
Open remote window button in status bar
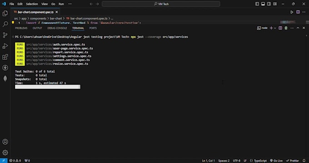[4, 161]
